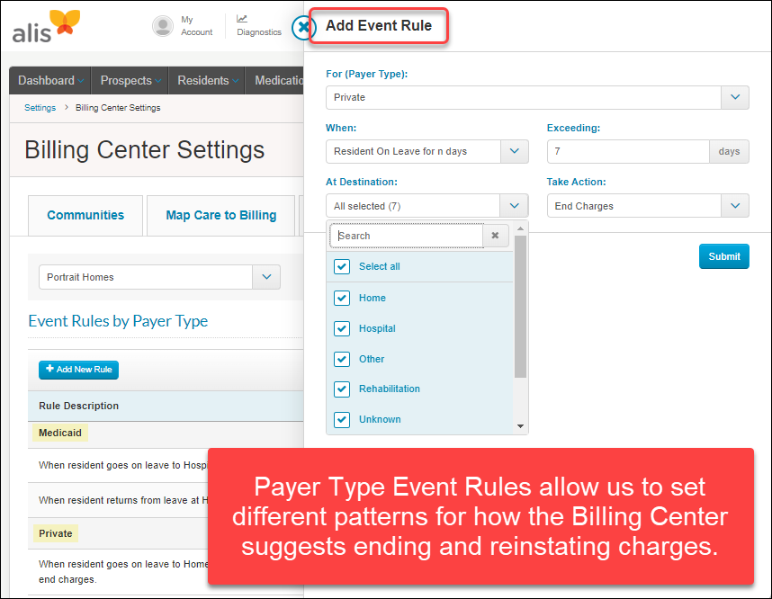772x599 pixels.
Task: Close the Add Event Rule panel
Action: pyautogui.click(x=302, y=27)
